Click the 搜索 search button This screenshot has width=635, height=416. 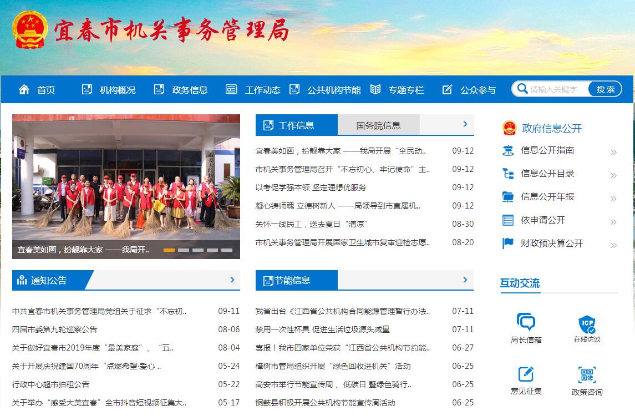point(605,89)
